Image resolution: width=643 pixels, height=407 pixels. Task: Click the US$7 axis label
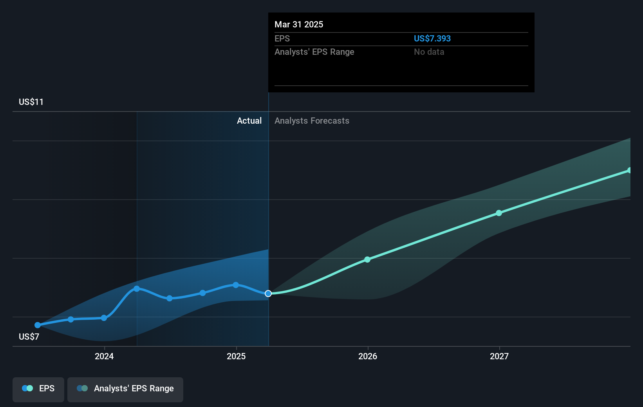coord(29,337)
